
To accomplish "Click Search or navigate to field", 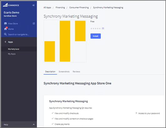I will coord(18,34).
